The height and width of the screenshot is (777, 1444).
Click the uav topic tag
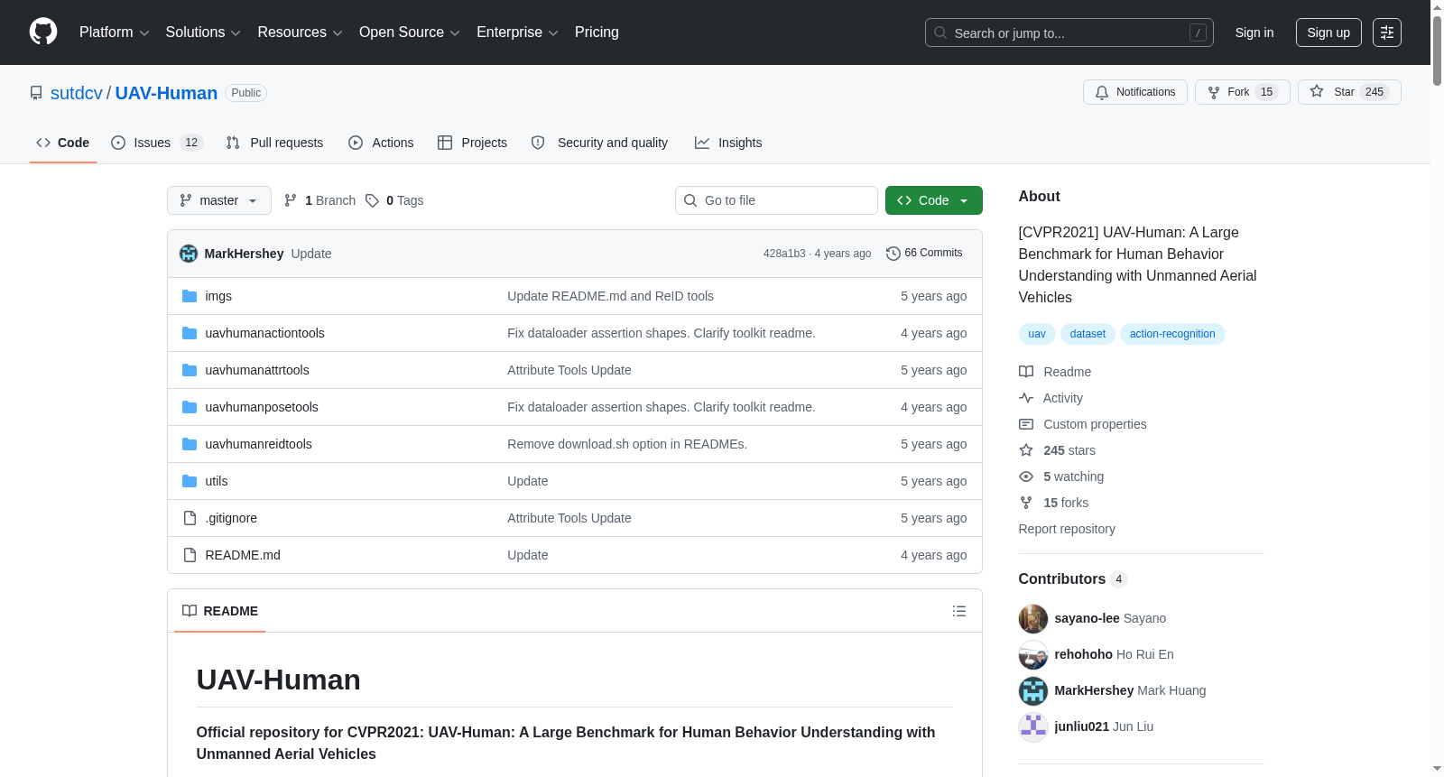pyautogui.click(x=1037, y=334)
